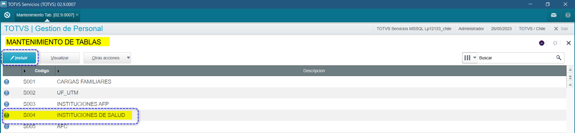Close the Mantenimiento Tab. tab
The height and width of the screenshot is (133, 575).
pyautogui.click(x=77, y=15)
